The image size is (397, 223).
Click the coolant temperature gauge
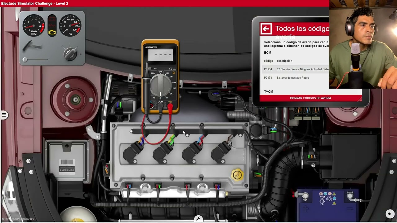point(70,25)
